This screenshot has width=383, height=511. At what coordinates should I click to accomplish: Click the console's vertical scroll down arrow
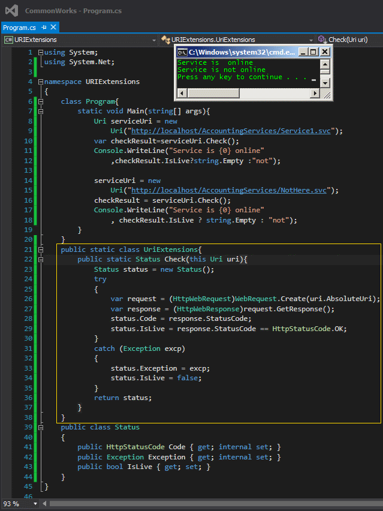coord(325,83)
